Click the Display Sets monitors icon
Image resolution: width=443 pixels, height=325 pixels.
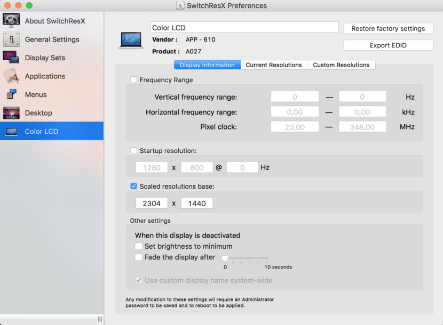[11, 57]
